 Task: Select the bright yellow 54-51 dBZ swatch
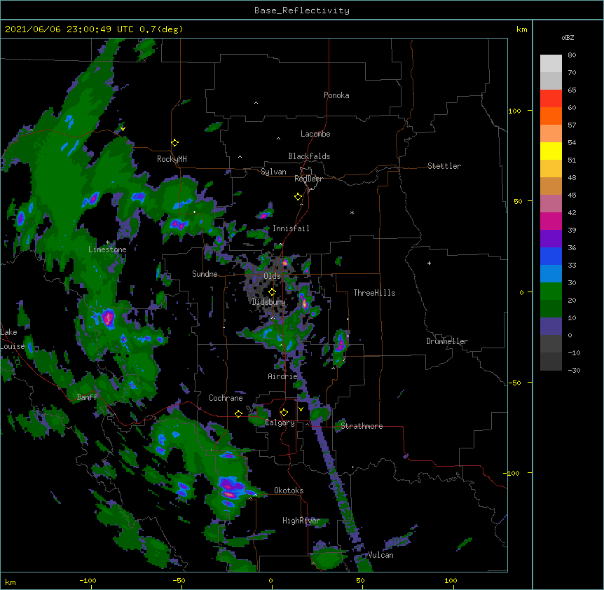551,151
